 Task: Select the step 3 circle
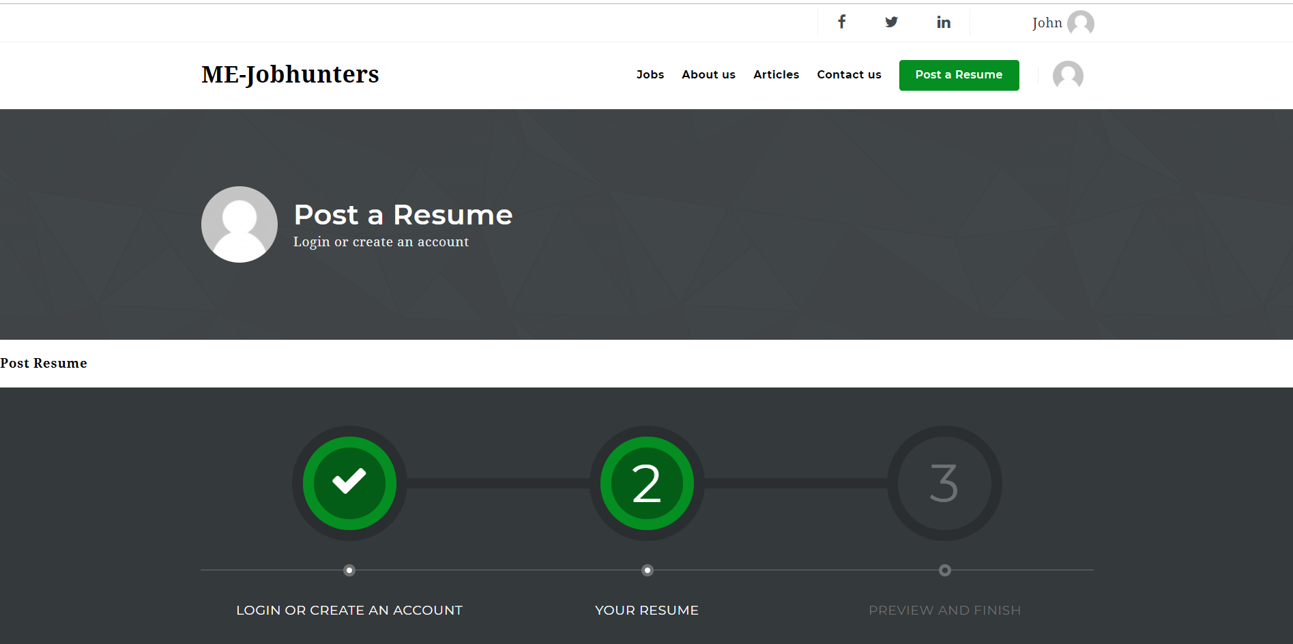[x=944, y=483]
